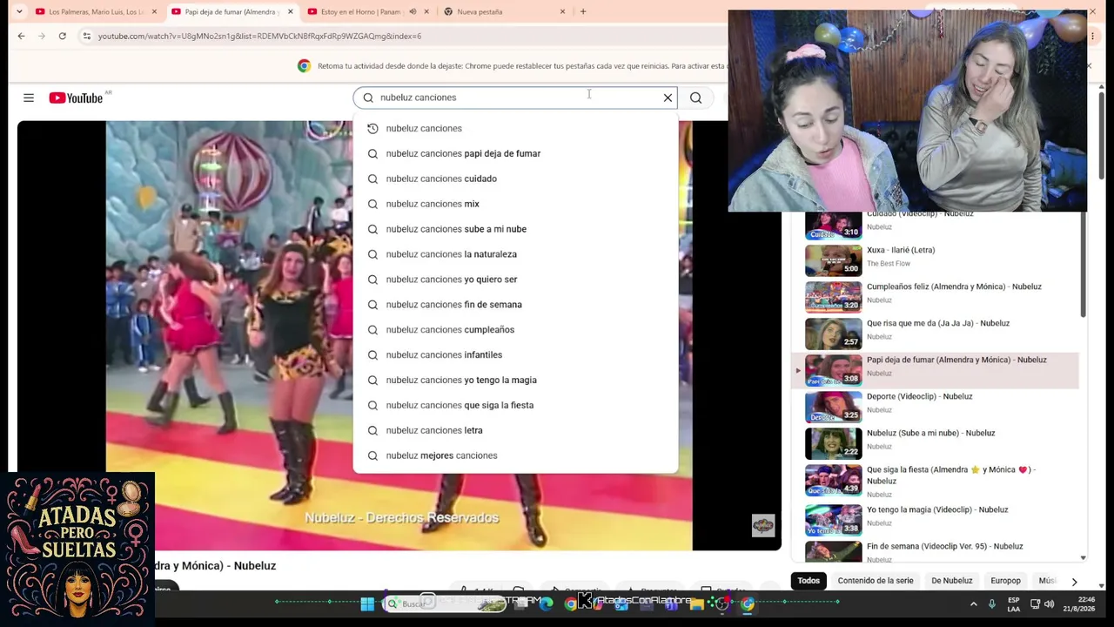The height and width of the screenshot is (627, 1114).
Task: Play 'Que siga la fiesta' playlist item
Action: tap(936, 481)
